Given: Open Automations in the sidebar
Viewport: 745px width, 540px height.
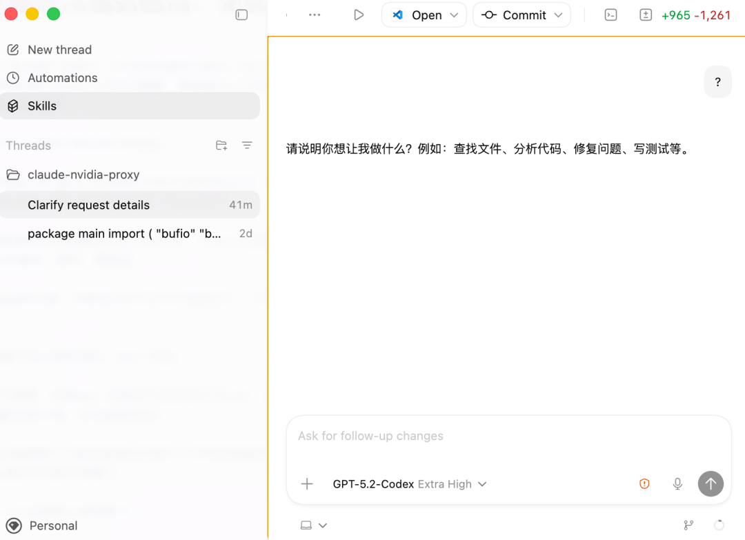Looking at the screenshot, I should [62, 78].
